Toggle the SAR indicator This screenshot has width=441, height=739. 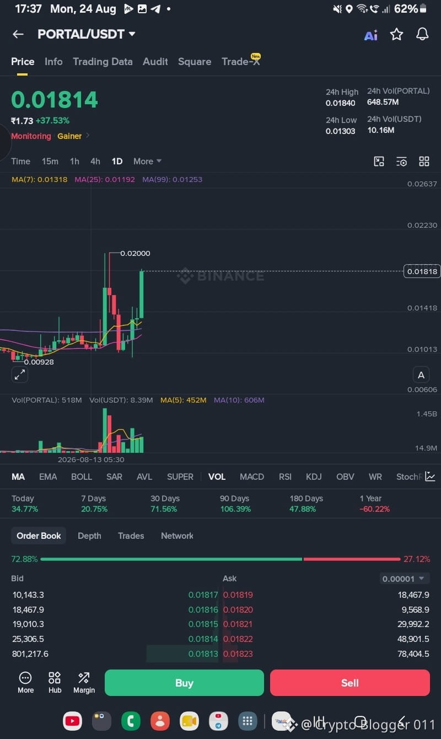point(114,476)
